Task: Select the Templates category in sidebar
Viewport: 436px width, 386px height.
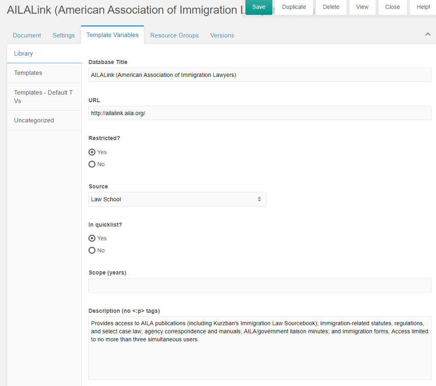Action: pyautogui.click(x=28, y=73)
